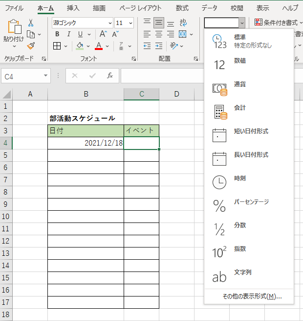The image size is (303, 321).
Task: Click the Insert Function fx icon
Action: click(x=110, y=76)
